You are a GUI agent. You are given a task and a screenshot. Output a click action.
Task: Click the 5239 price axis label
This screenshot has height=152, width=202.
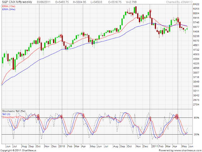pos(196,36)
